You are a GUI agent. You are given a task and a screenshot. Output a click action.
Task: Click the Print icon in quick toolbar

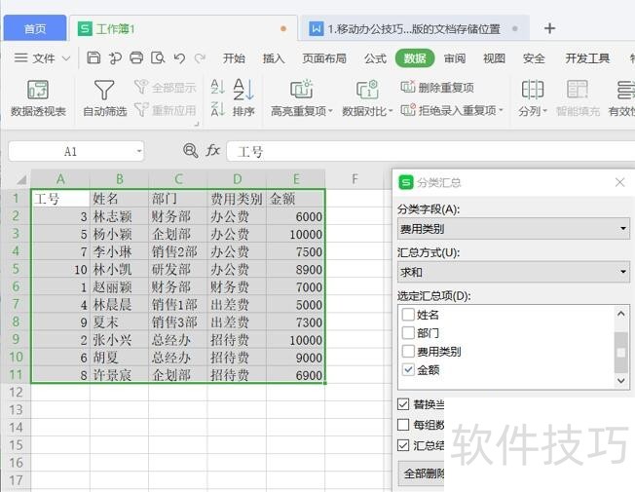tap(136, 57)
